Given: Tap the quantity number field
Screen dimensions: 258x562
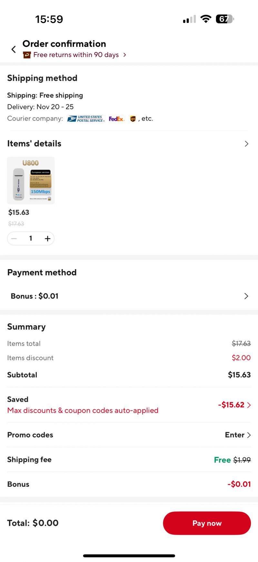Looking at the screenshot, I should pyautogui.click(x=31, y=239).
